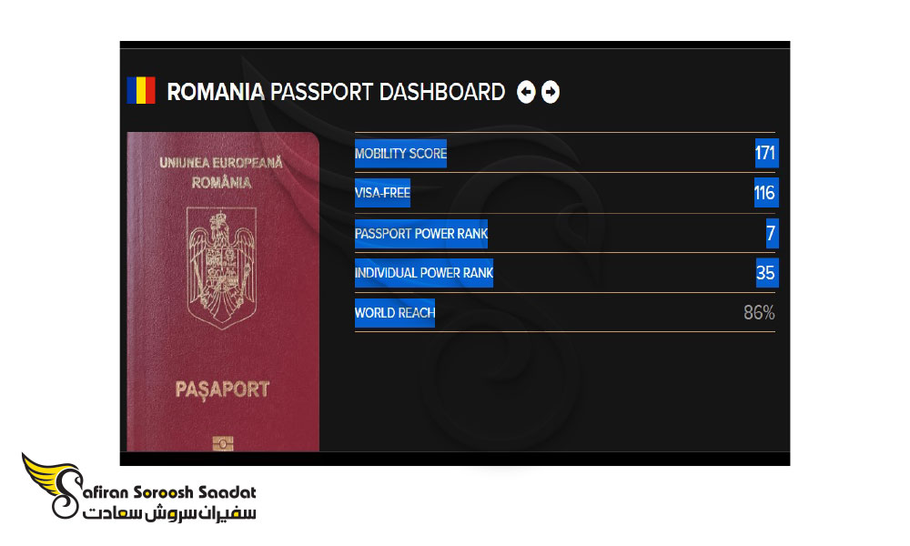Viewport: 910px width, 546px height.
Task: Click the mobility score value 171
Action: coord(766,153)
